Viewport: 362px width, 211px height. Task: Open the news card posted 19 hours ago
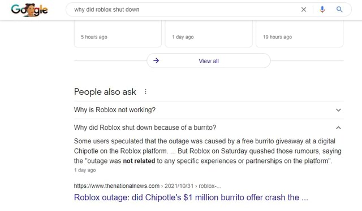coord(299,33)
